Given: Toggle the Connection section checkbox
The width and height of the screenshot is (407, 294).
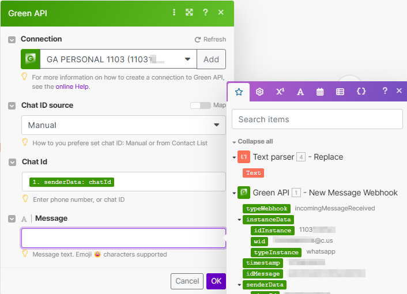Looking at the screenshot, I should click(12, 40).
